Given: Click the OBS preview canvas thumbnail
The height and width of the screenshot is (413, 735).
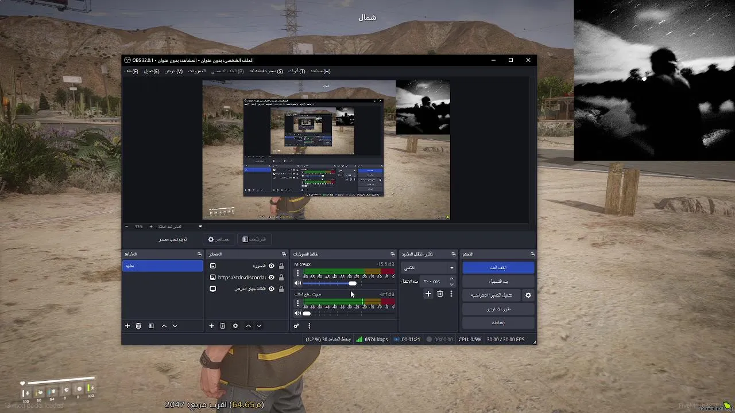Looking at the screenshot, I should [326, 150].
